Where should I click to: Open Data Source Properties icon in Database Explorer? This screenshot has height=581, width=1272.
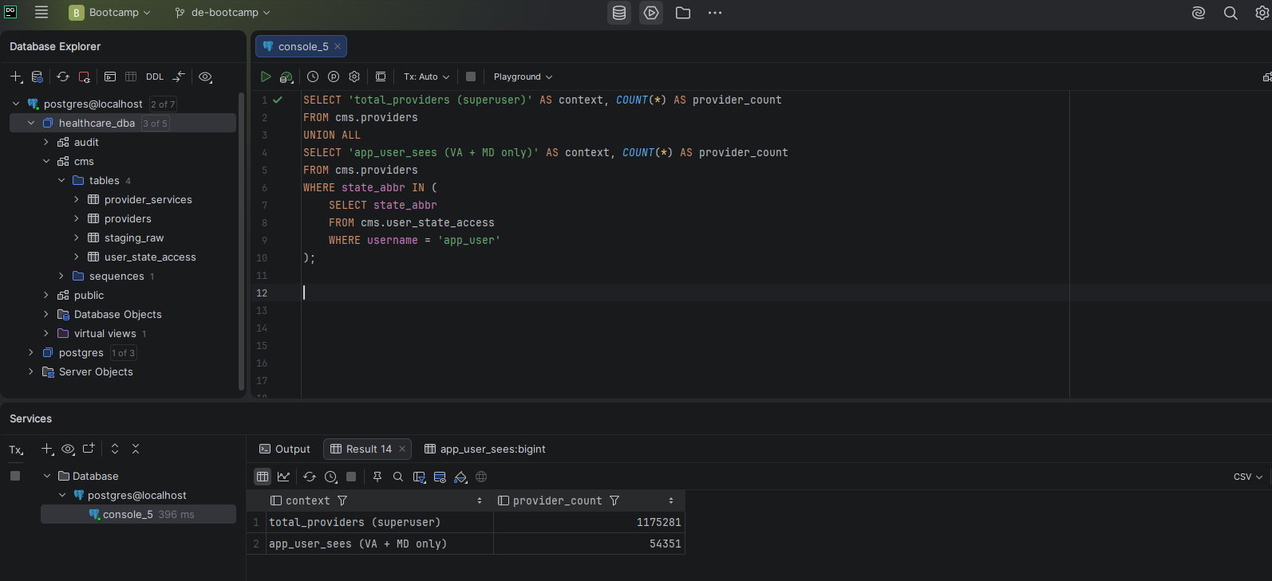37,77
